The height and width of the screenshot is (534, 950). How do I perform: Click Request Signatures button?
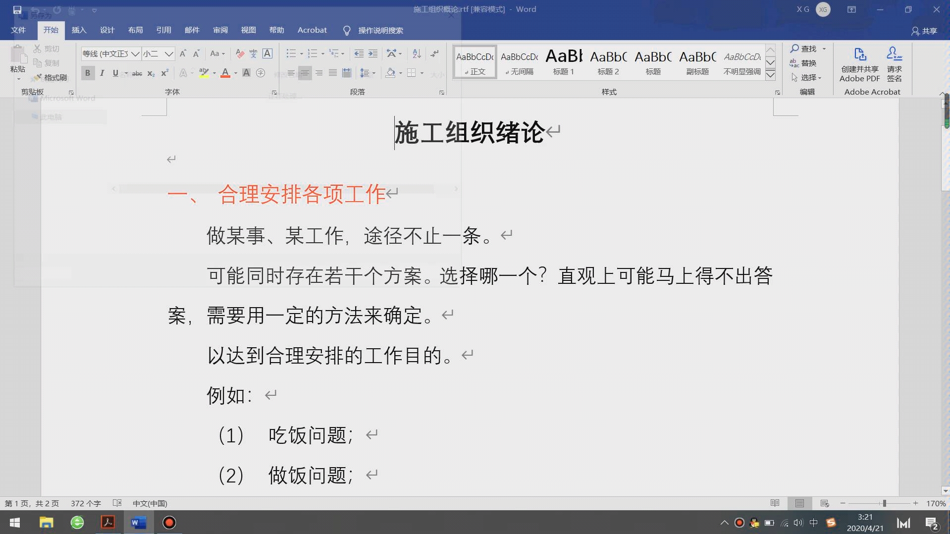tap(895, 65)
